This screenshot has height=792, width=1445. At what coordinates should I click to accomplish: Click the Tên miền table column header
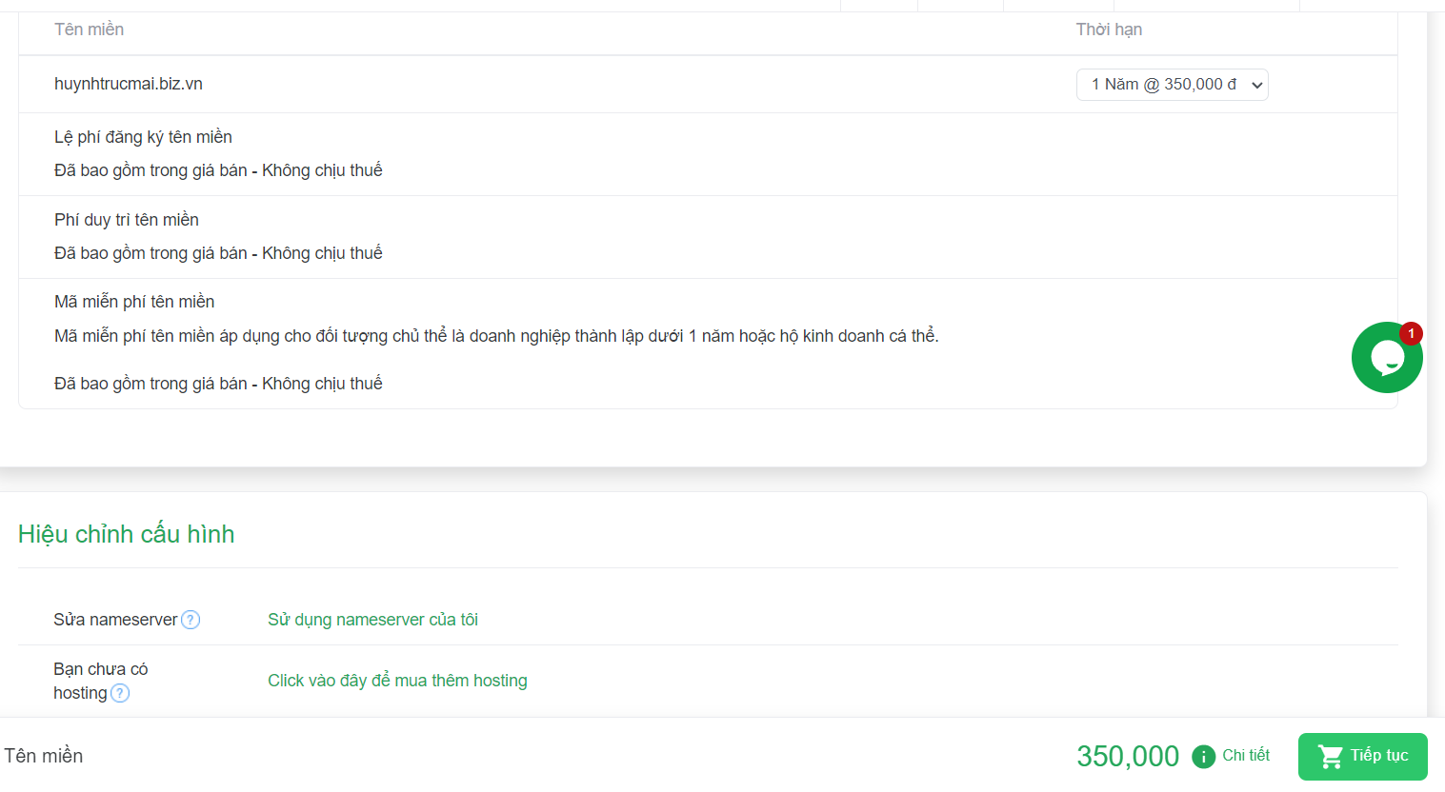89,30
